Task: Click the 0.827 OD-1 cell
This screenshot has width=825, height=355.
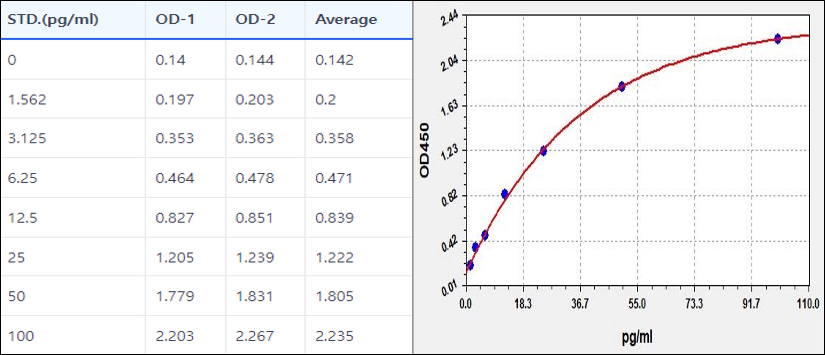Action: pos(175,218)
